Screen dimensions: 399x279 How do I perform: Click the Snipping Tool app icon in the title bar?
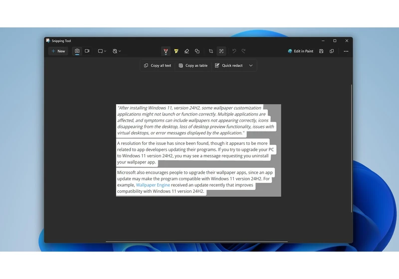48,41
